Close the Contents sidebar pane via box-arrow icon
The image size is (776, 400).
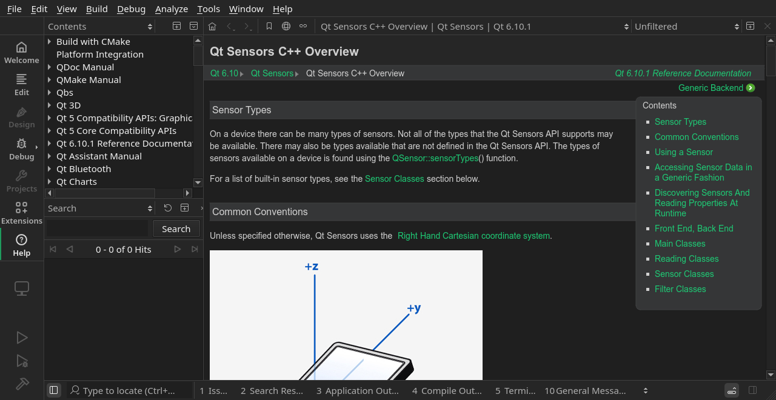pyautogui.click(x=193, y=26)
